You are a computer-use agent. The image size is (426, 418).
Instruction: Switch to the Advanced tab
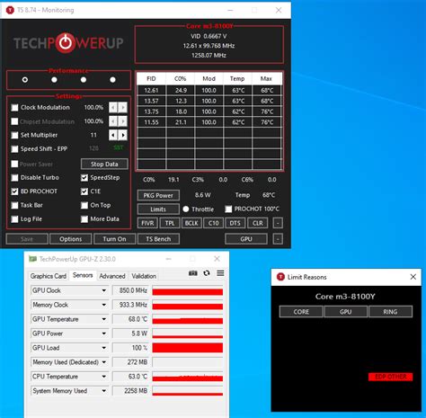[112, 276]
